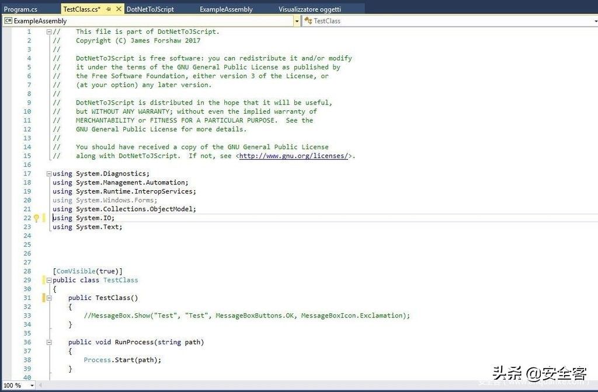Open the ExampleAssembly project dropdown
Image resolution: width=598 pixels, height=392 pixels.
(x=297, y=21)
